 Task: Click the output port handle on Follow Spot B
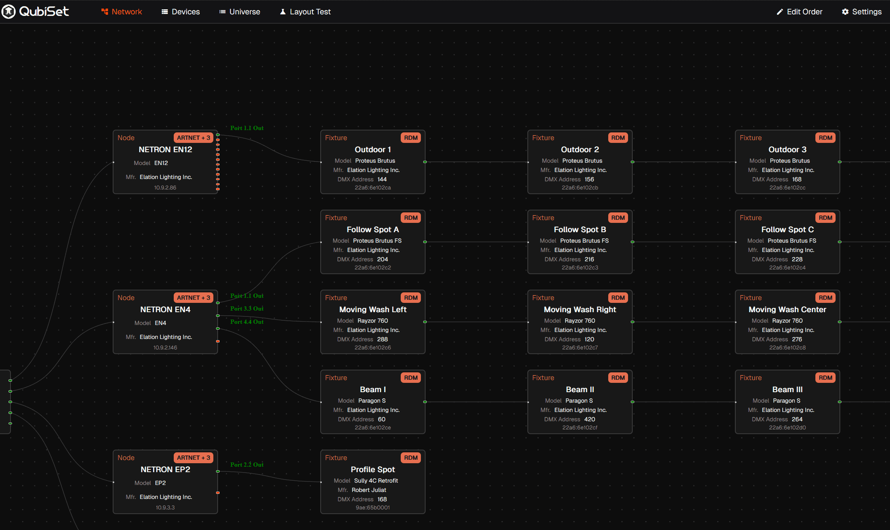tap(632, 242)
